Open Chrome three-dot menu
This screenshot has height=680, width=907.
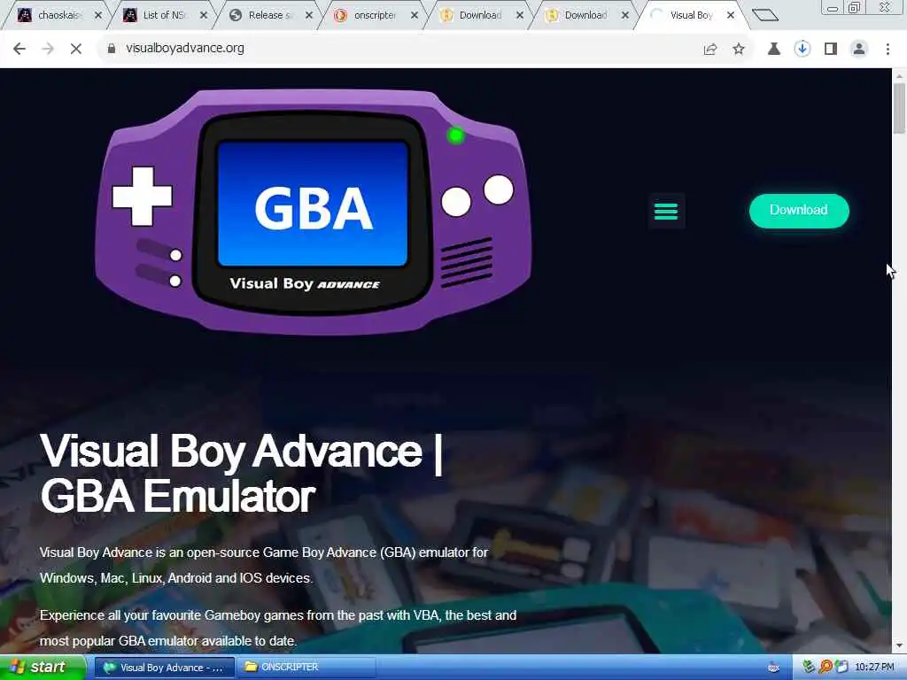pos(888,50)
